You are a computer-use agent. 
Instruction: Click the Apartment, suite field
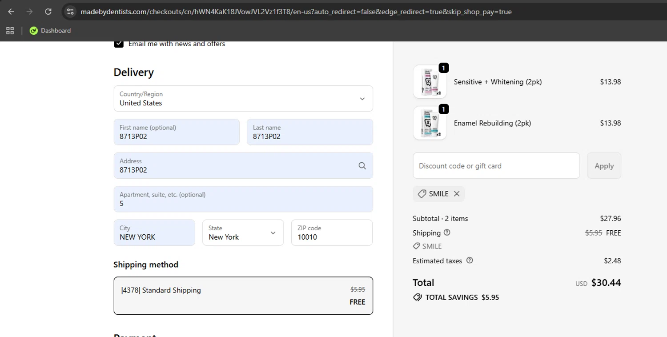(x=243, y=199)
